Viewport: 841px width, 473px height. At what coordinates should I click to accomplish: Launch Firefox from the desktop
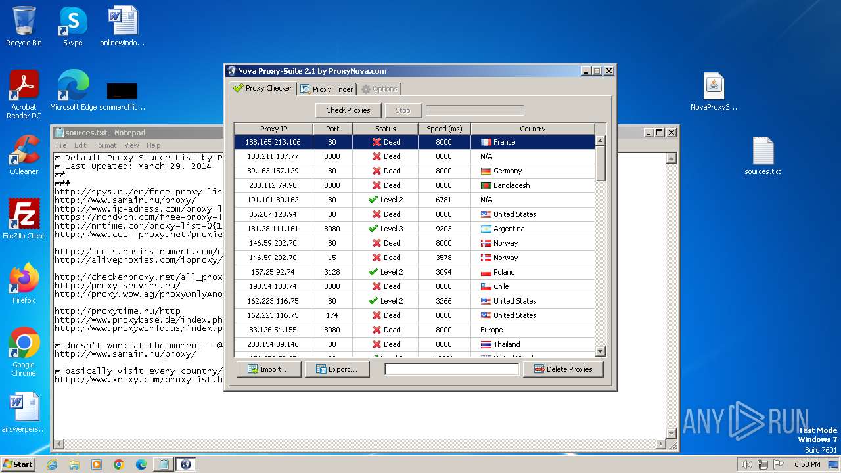(24, 284)
